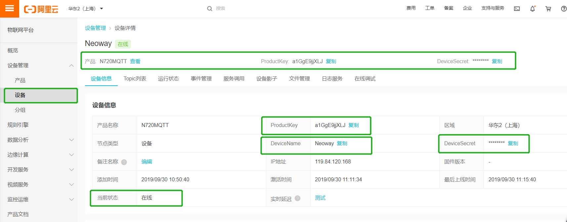Screen dimensions: 567x222
Task: Click IP address 119.84.120.168
Action: click(333, 161)
